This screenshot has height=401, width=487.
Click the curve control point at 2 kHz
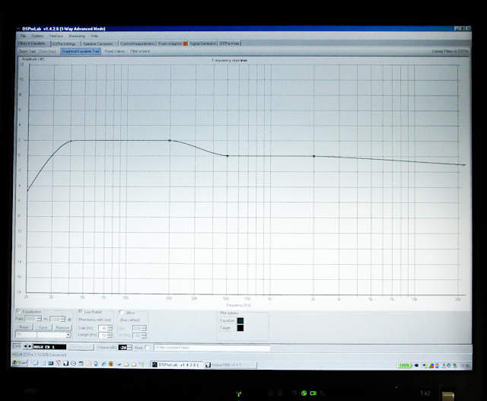(314, 156)
